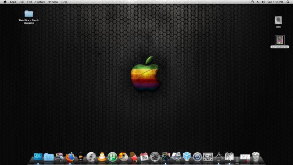Image resolution: width=293 pixels, height=165 pixels.
Task: Launch Firefox from the dock
Action: [x=70, y=157]
